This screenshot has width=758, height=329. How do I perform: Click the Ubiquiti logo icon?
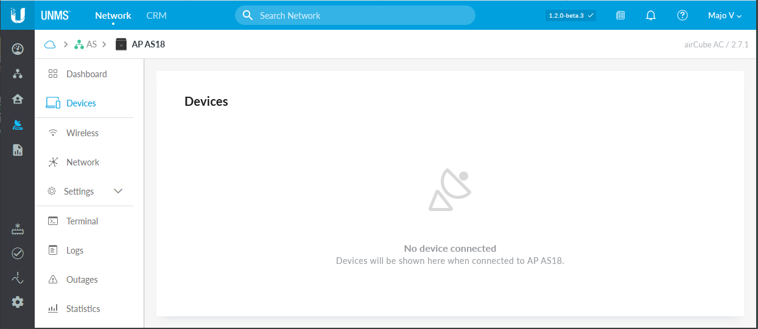[18, 15]
